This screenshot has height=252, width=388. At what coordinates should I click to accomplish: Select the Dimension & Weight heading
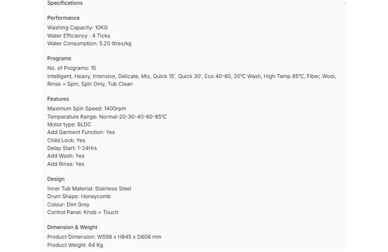72,227
